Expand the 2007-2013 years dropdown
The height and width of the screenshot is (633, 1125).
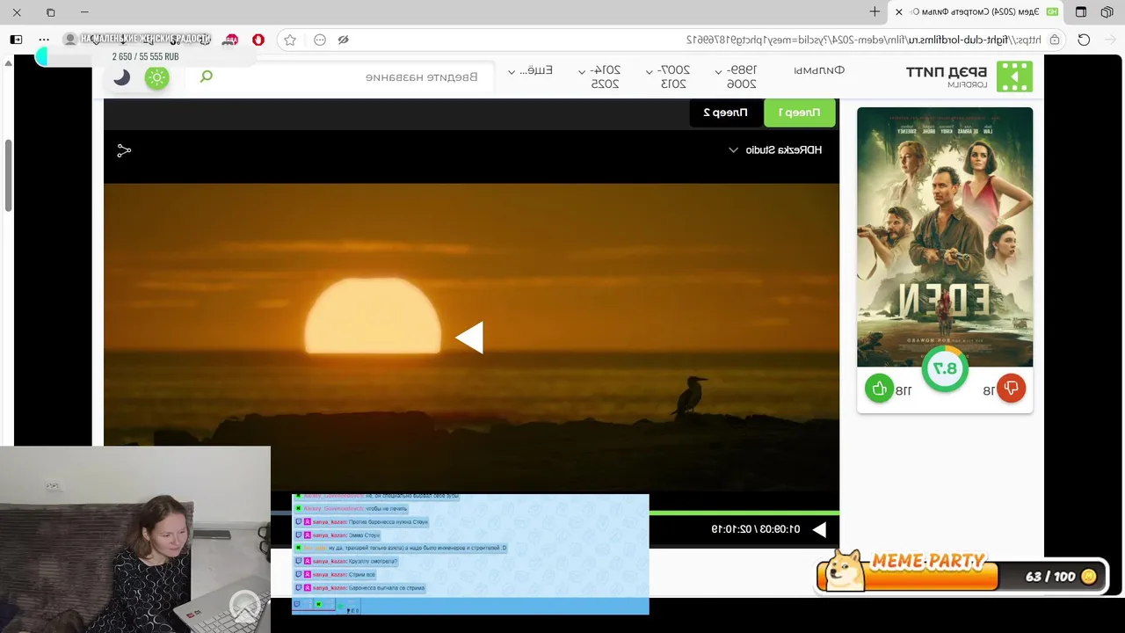tap(667, 76)
